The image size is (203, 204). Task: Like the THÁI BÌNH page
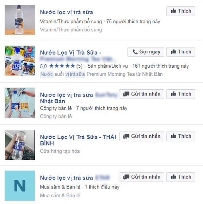pyautogui.click(x=181, y=136)
